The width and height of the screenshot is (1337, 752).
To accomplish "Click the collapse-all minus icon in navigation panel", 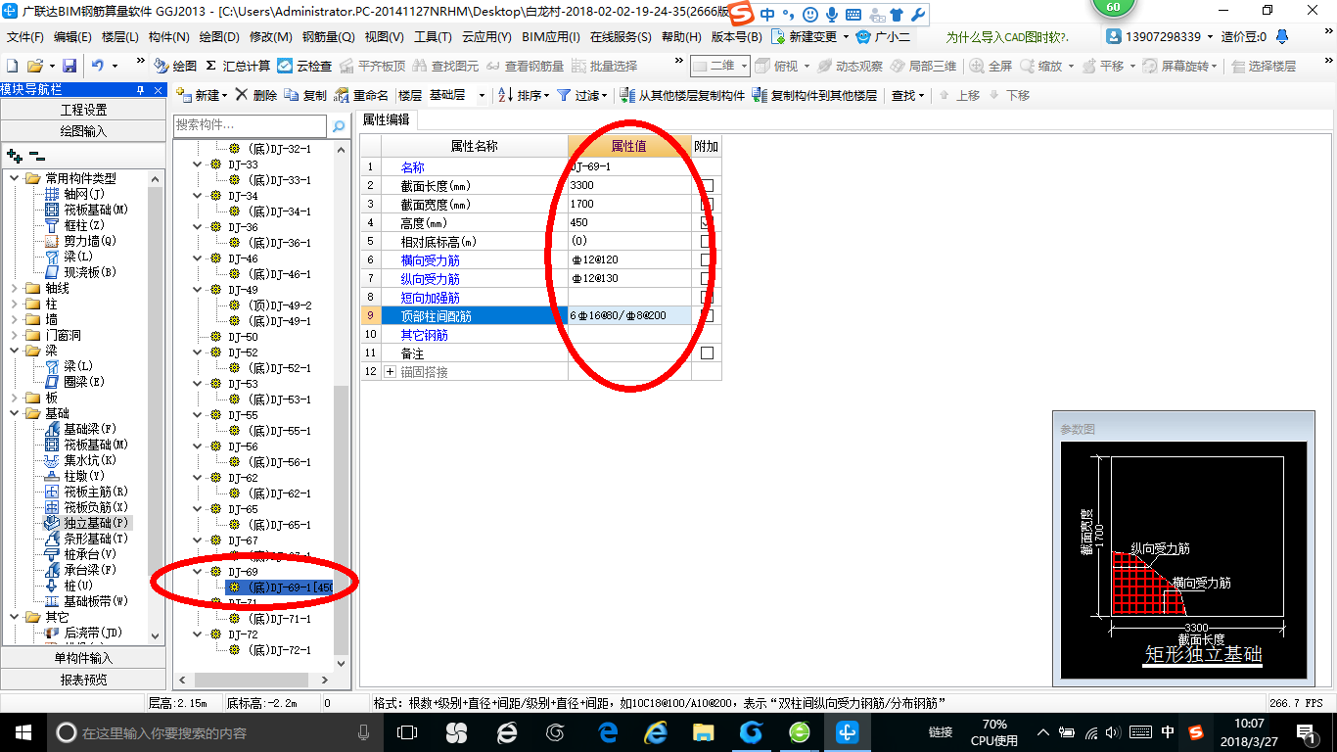I will click(37, 156).
